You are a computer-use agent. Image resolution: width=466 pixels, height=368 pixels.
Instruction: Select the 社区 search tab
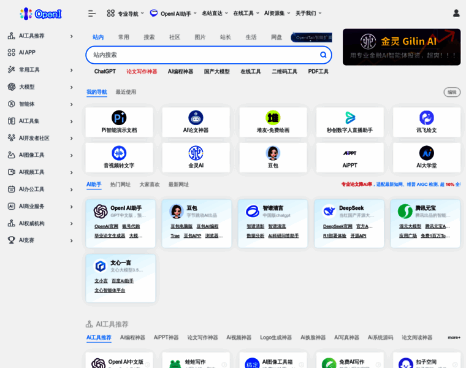tap(175, 37)
